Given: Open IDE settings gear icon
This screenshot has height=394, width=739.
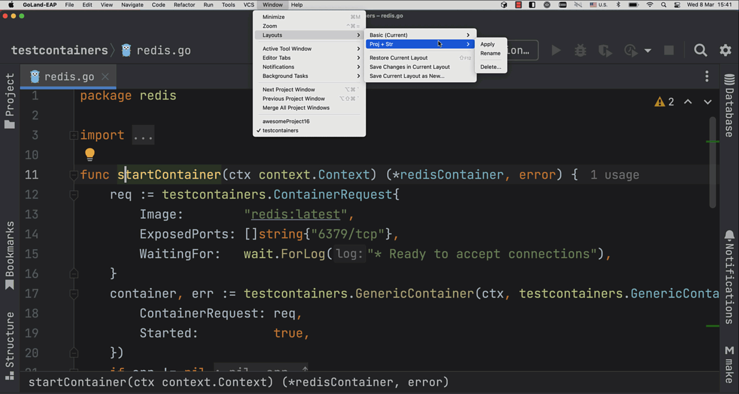Looking at the screenshot, I should pos(725,50).
